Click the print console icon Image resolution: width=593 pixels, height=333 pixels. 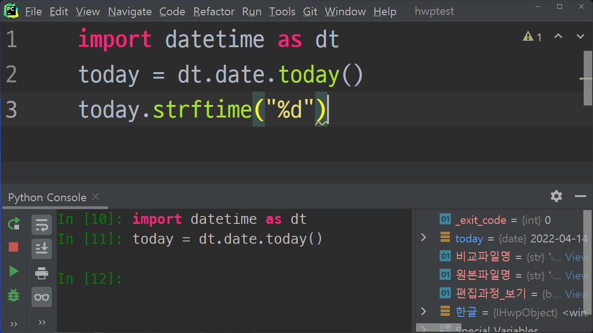42,273
